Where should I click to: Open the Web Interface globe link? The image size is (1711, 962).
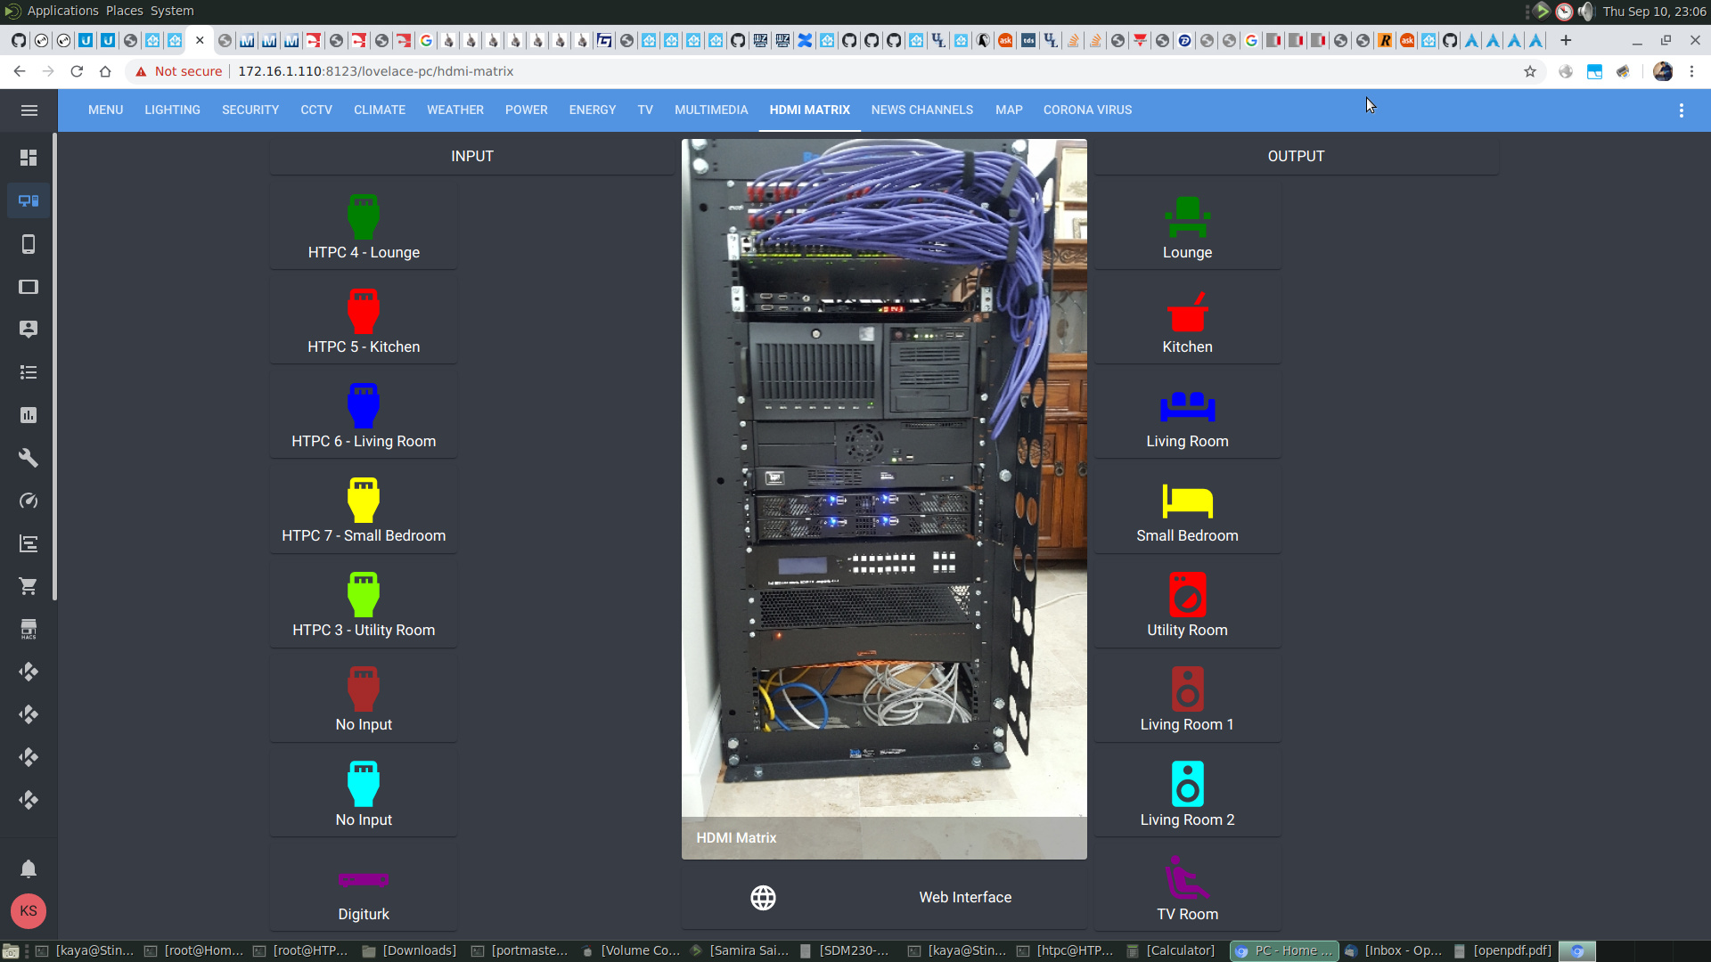(x=763, y=898)
